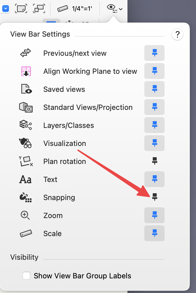Click the Zoom magnifier icon
Screen dimensions: 196x293
click(x=25, y=215)
